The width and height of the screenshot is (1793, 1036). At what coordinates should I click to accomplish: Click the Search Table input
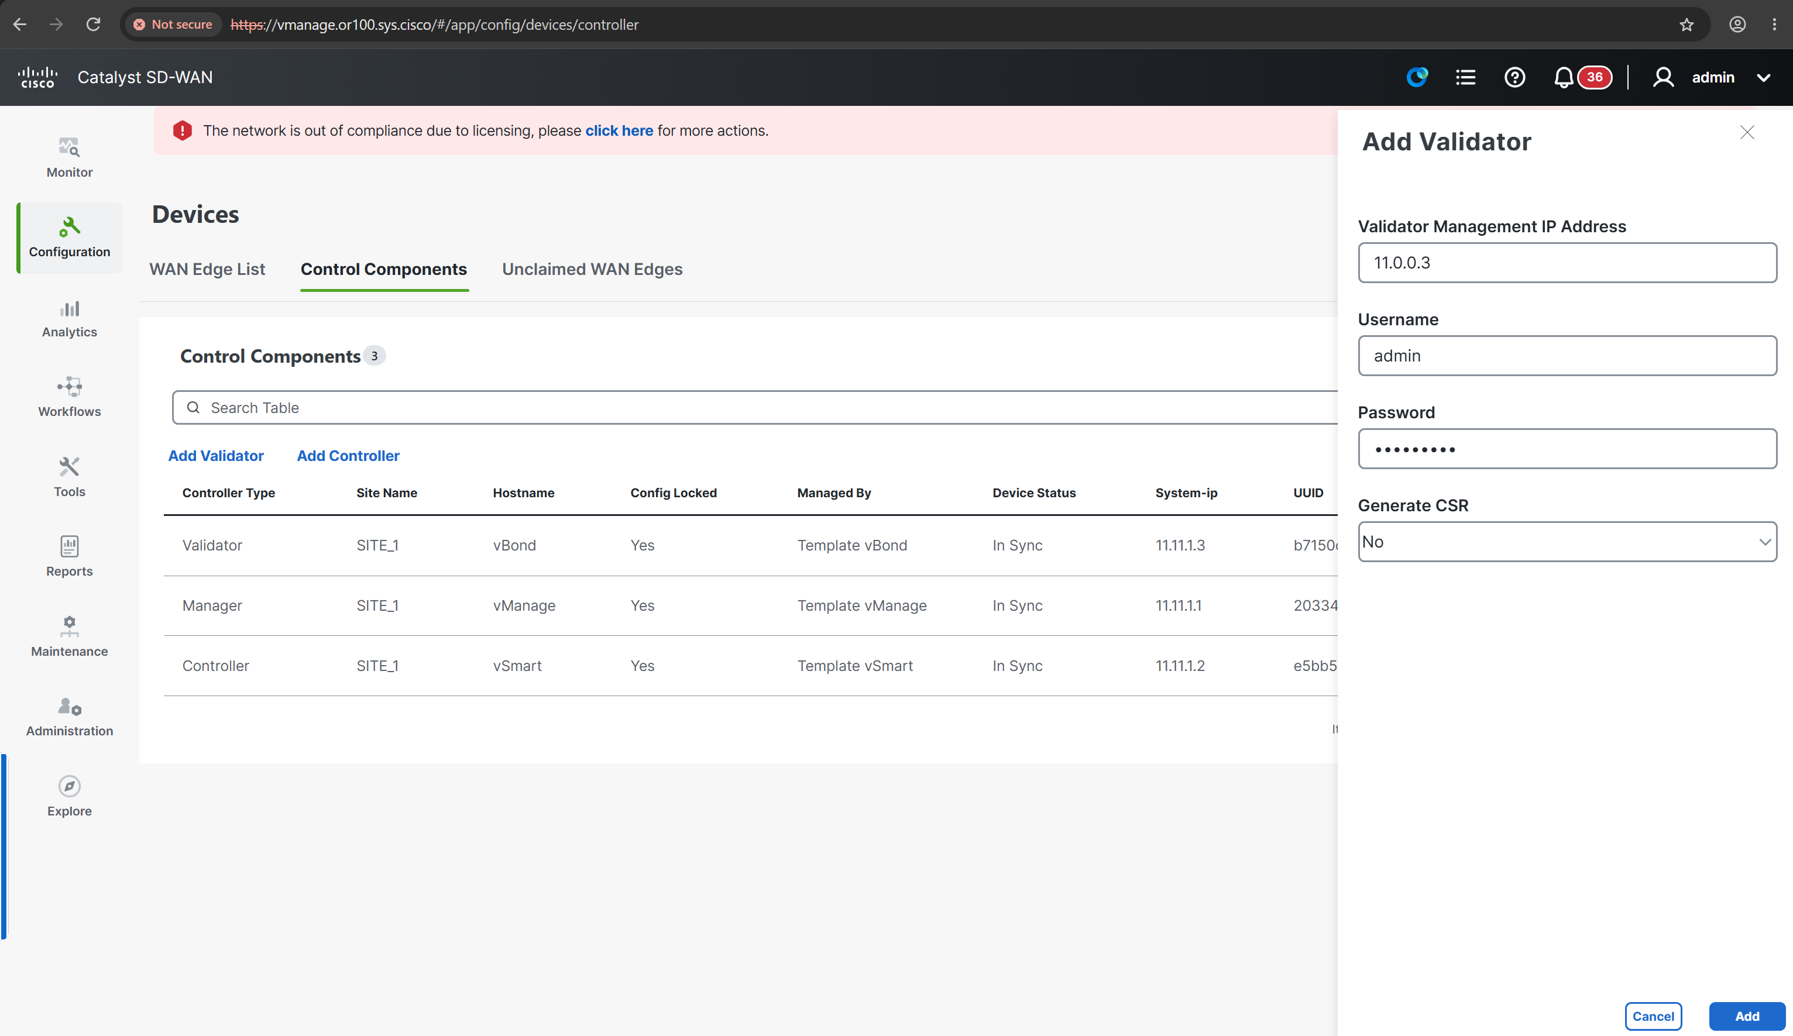tap(754, 407)
